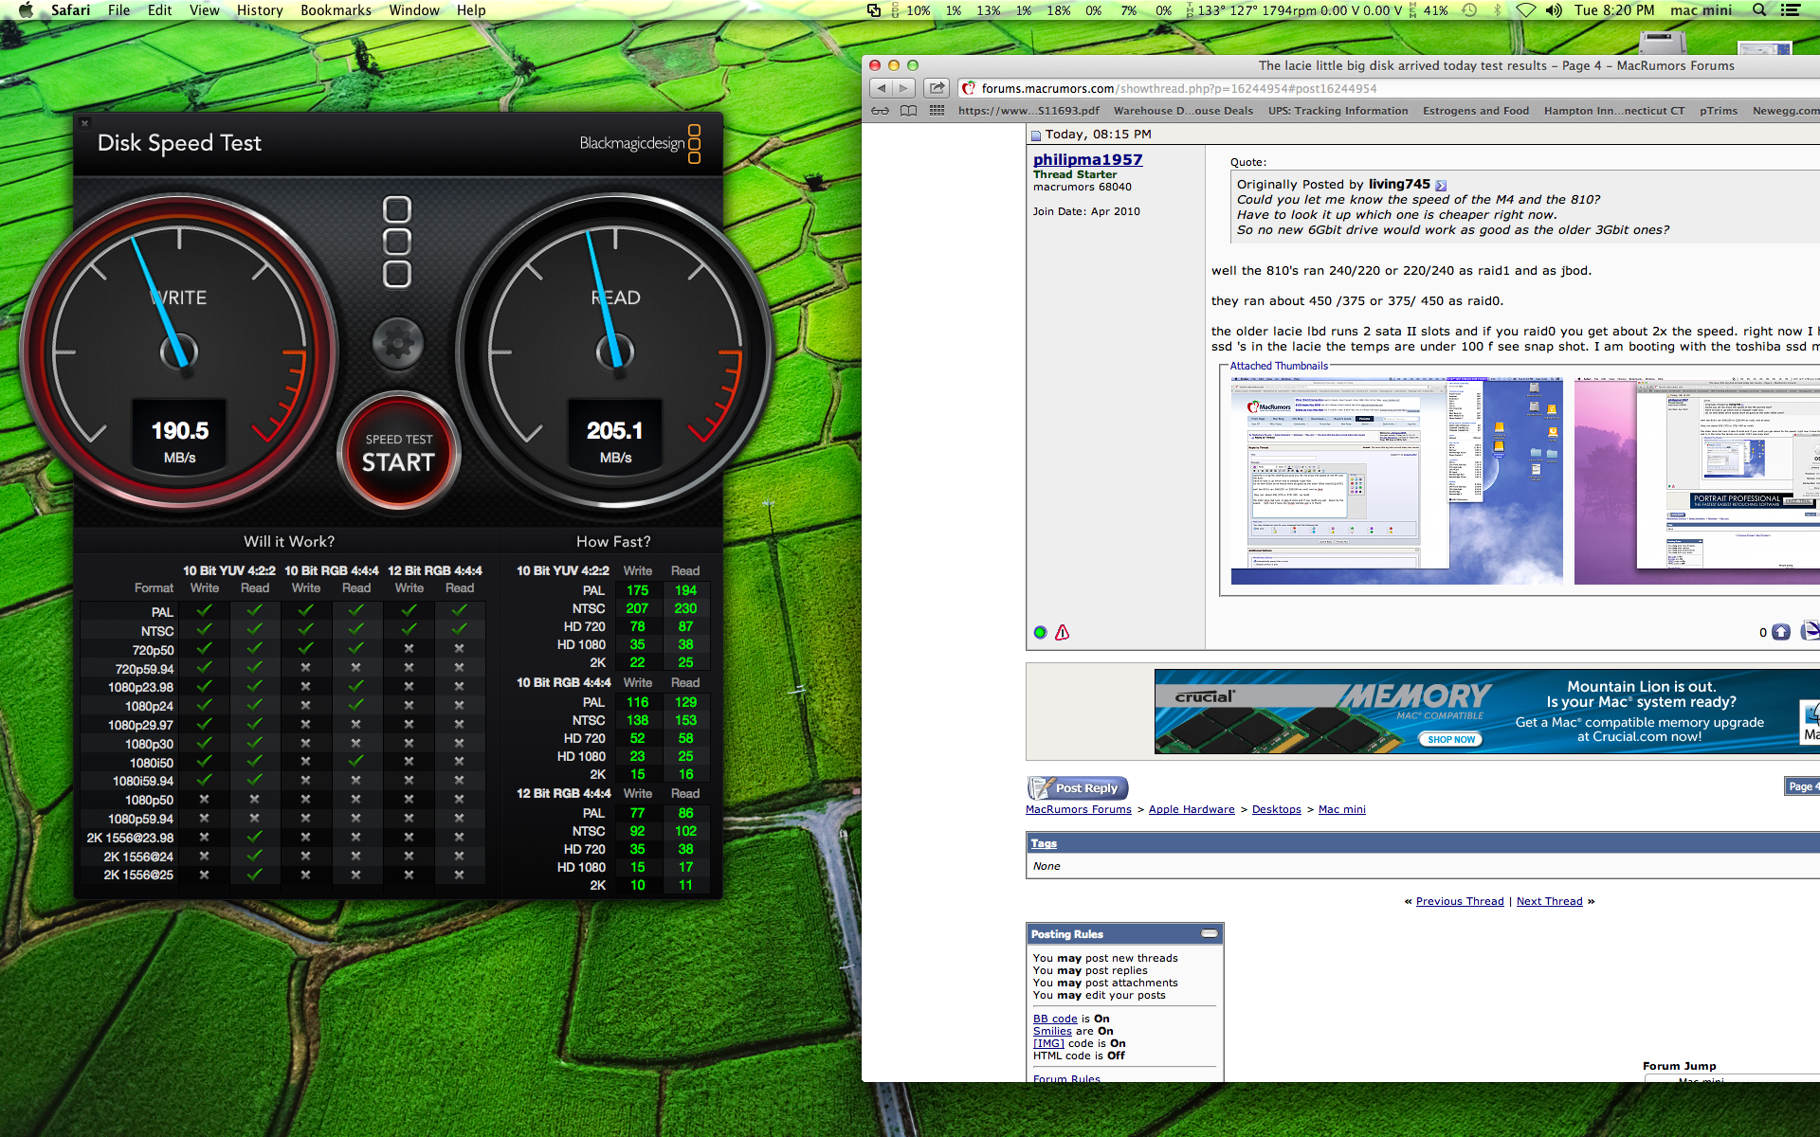Close the Disk Speed Test window
The image size is (1820, 1137).
pyautogui.click(x=84, y=122)
